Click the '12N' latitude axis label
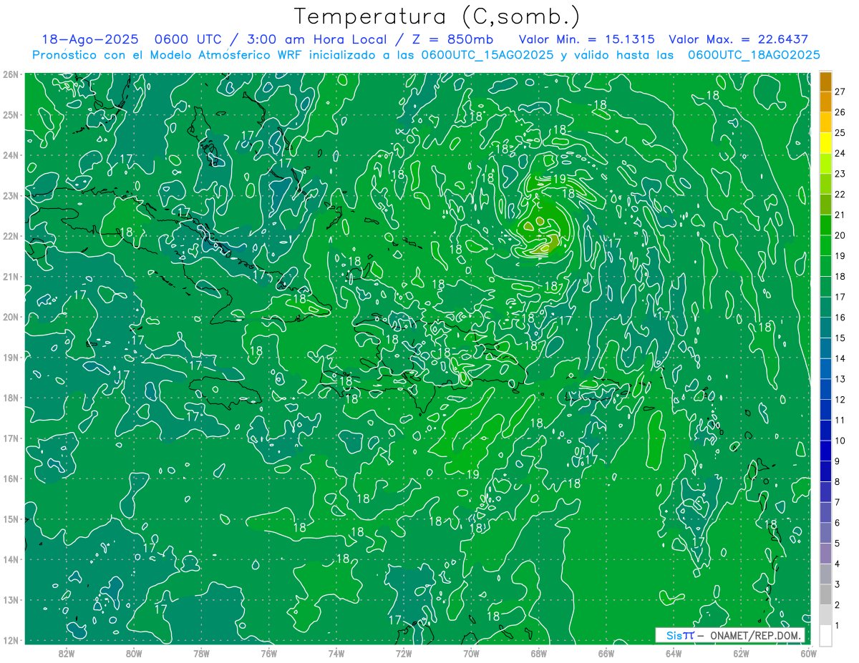Viewport: 859px width, 663px height. tap(11, 640)
